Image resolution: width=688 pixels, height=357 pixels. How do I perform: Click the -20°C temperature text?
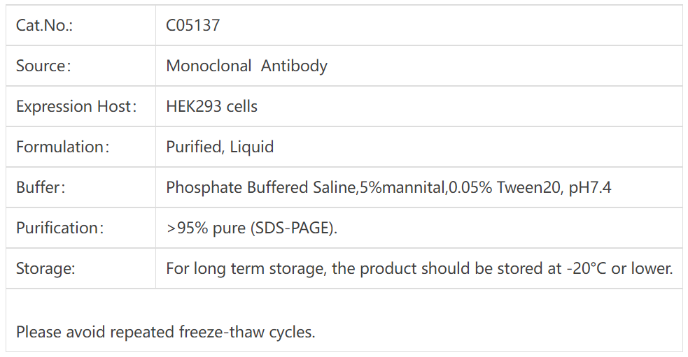click(587, 269)
